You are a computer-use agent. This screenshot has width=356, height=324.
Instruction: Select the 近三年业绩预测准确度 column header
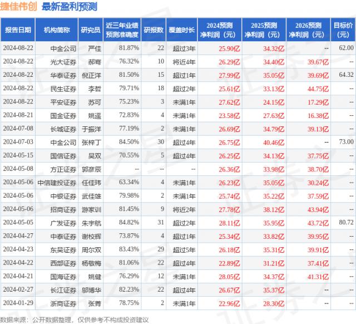tap(122, 30)
